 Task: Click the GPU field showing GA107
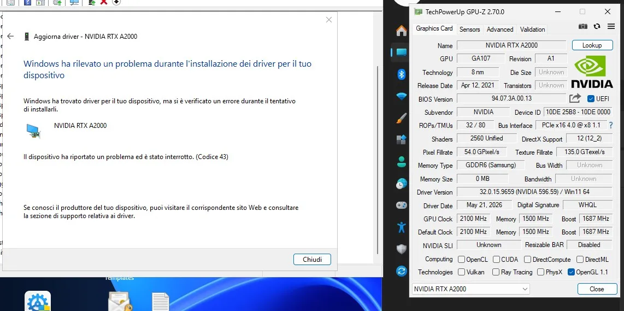click(x=481, y=58)
